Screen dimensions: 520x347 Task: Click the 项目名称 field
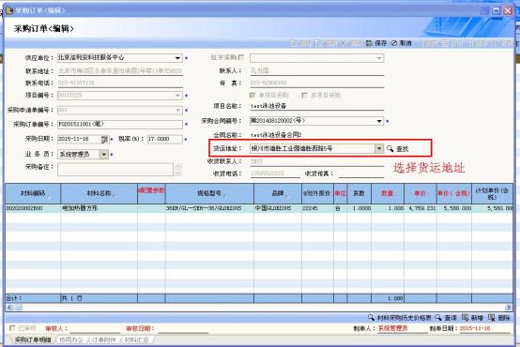[316, 106]
